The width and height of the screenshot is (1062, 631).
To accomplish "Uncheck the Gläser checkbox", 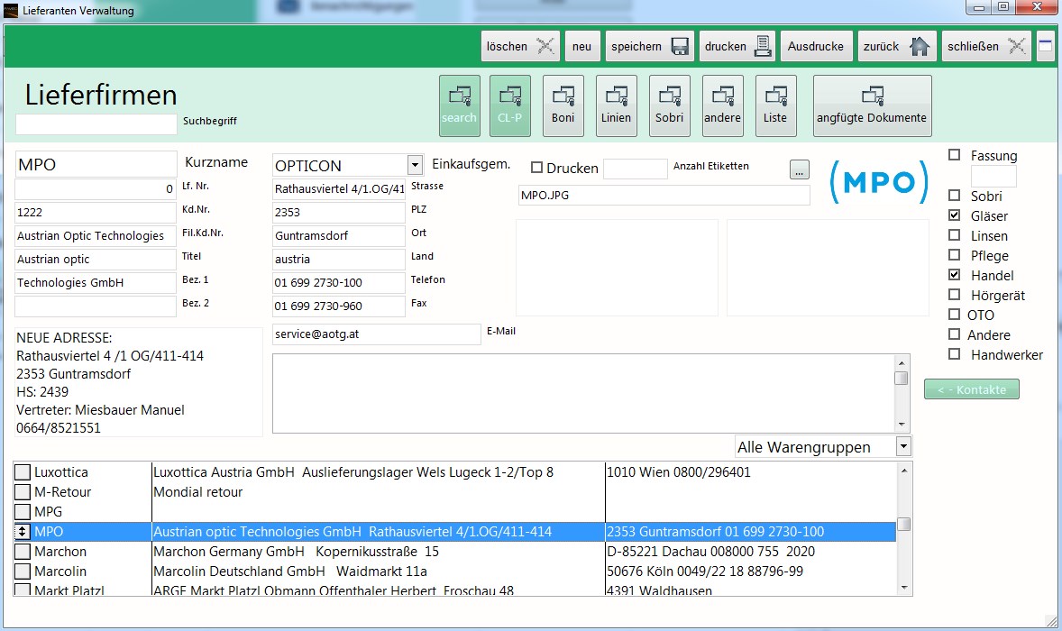I will pyautogui.click(x=955, y=215).
